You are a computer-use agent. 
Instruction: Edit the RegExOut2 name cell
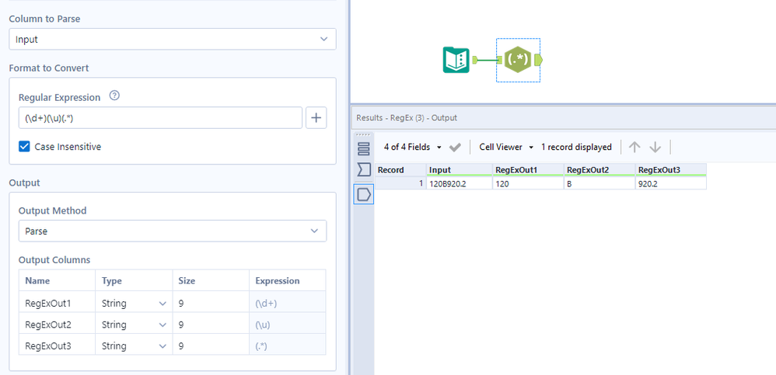[58, 325]
